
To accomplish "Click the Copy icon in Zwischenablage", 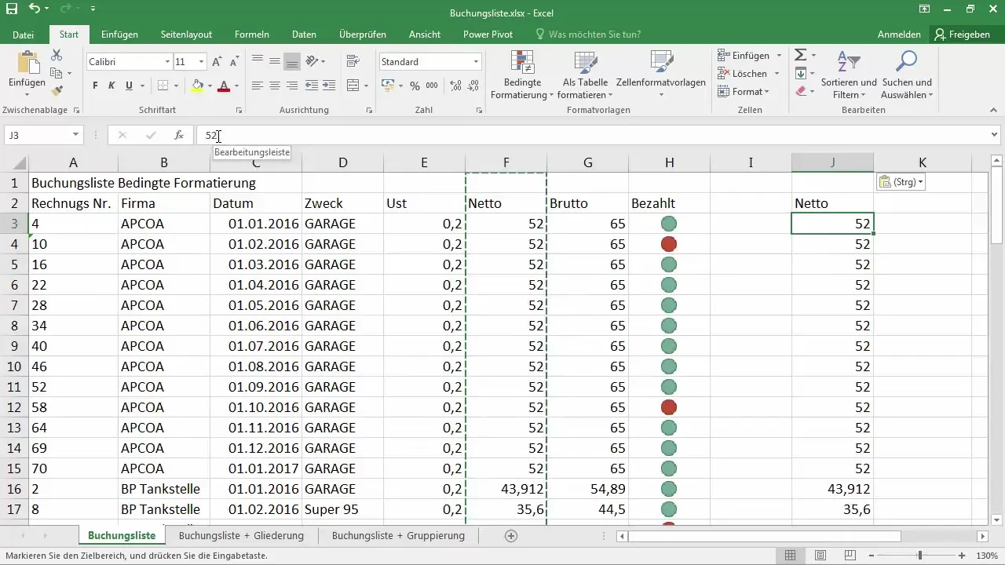I will [57, 73].
